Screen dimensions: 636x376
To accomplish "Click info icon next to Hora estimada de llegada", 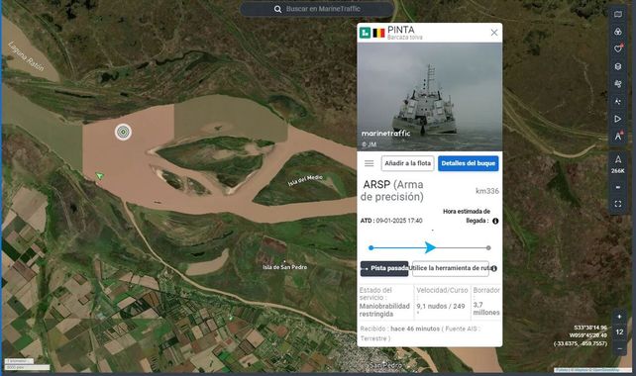I will (495, 221).
